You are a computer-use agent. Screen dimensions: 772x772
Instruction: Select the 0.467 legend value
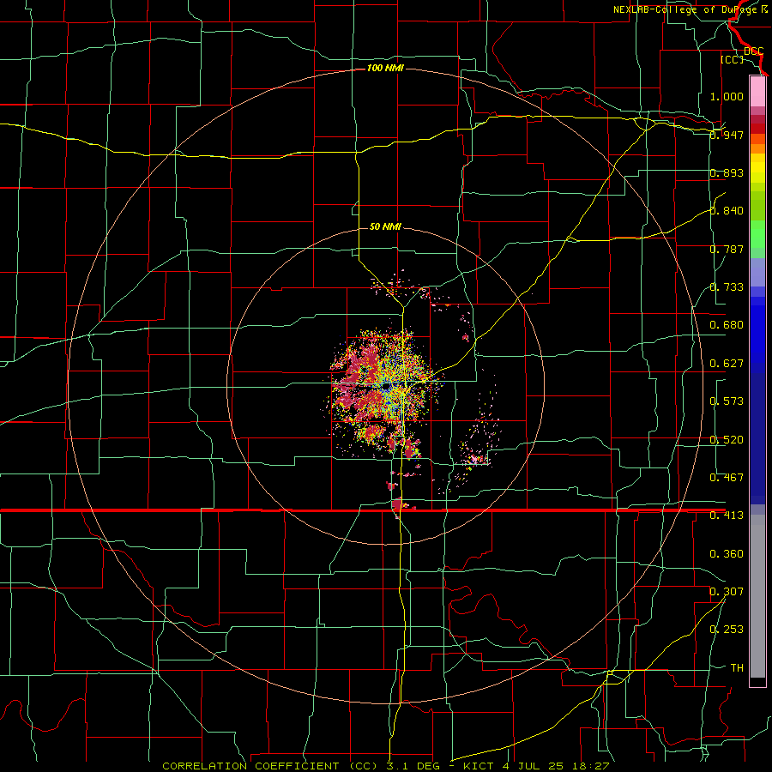(727, 478)
